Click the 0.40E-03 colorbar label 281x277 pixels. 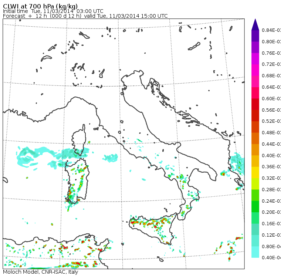[271, 155]
